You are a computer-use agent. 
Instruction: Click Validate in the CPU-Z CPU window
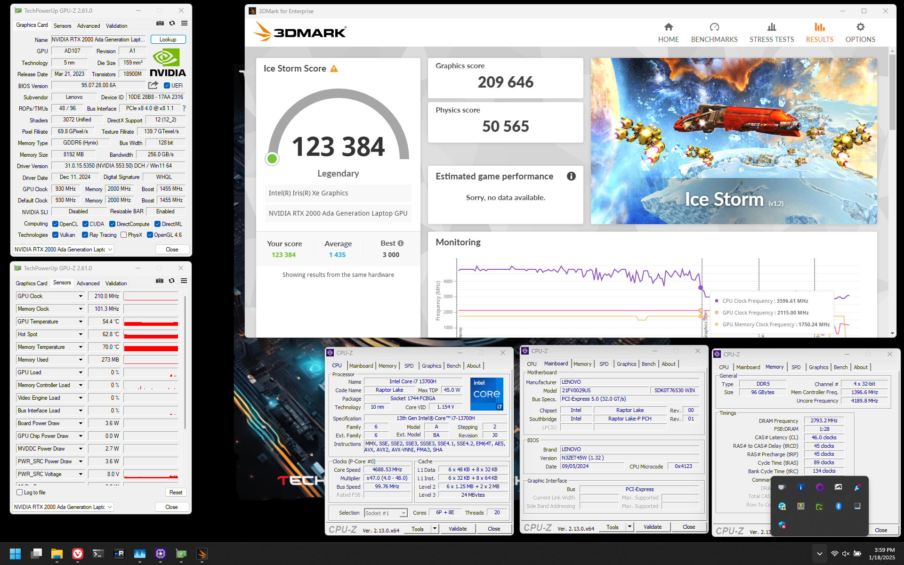tap(458, 529)
